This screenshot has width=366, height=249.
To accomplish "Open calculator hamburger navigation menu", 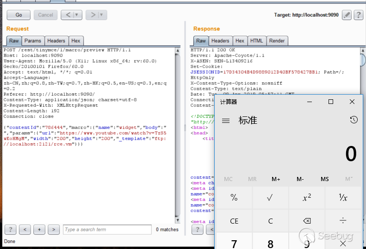I will pyautogui.click(x=226, y=121).
